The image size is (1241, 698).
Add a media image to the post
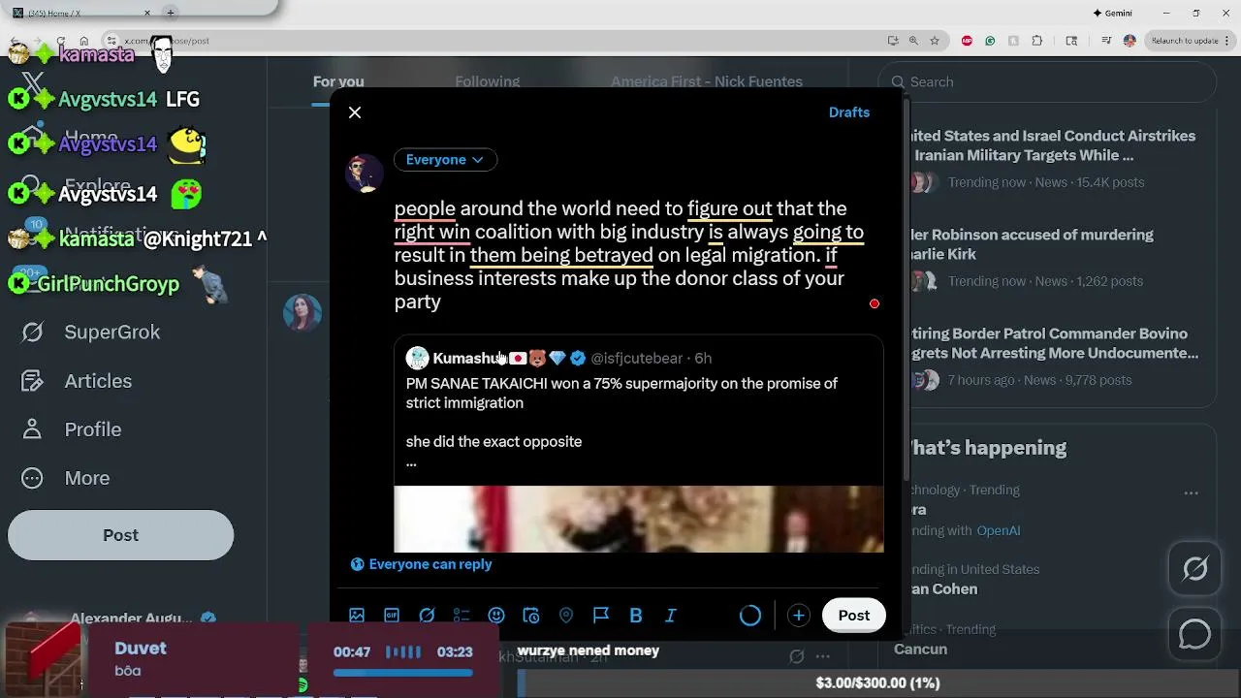click(x=357, y=616)
